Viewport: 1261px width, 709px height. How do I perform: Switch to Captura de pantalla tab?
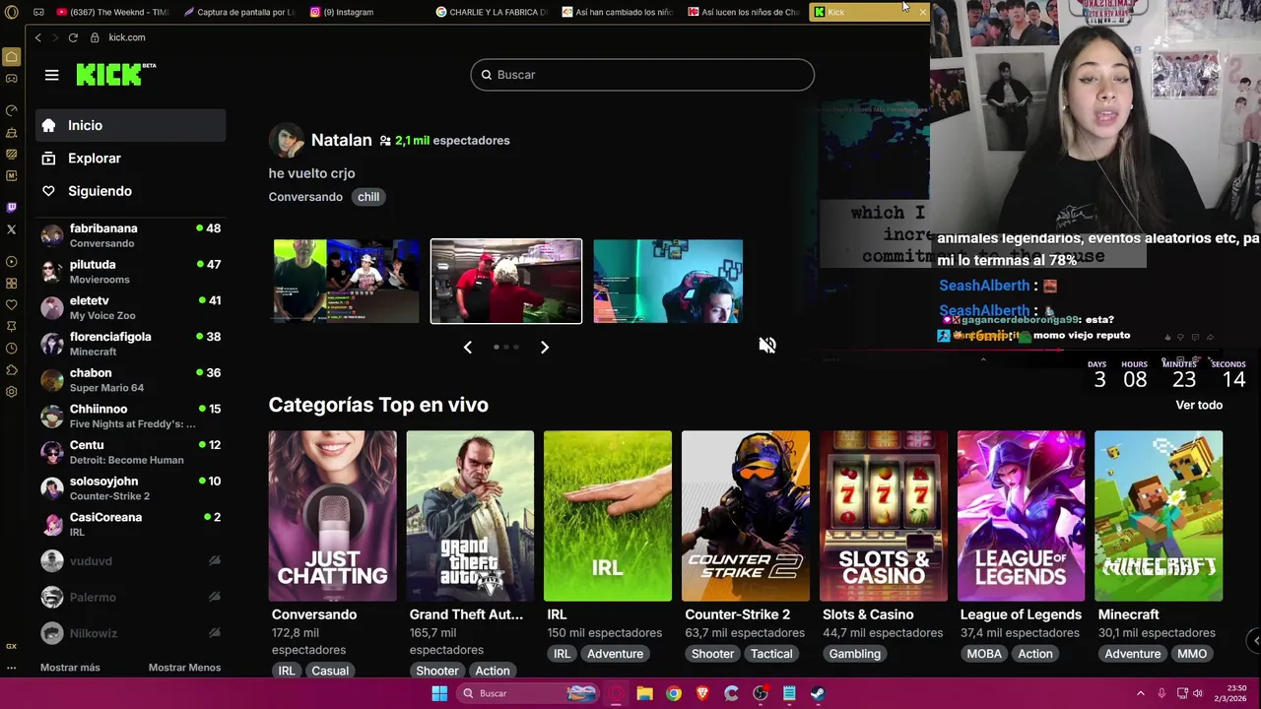(238, 12)
